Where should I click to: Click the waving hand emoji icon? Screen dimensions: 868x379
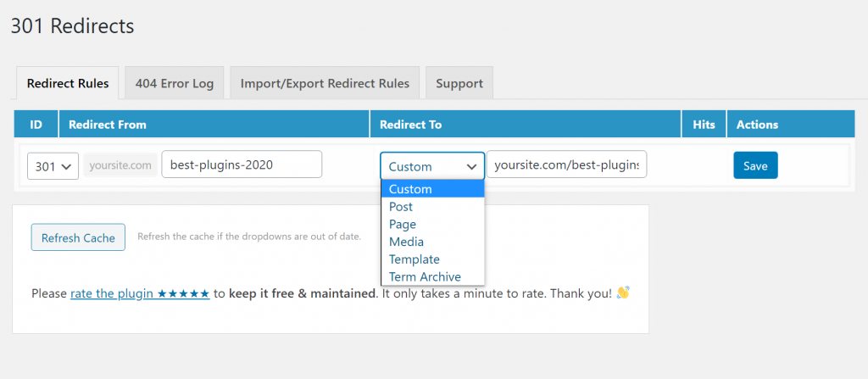point(623,293)
